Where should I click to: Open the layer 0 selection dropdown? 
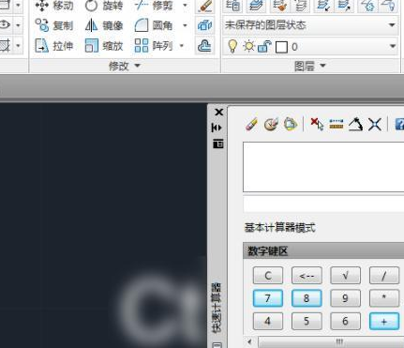click(x=393, y=46)
